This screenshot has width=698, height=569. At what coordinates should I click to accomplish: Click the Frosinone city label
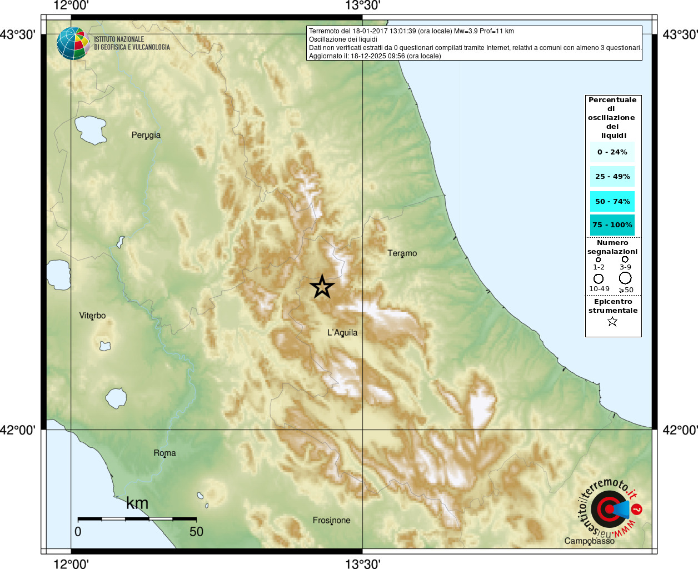pos(331,521)
